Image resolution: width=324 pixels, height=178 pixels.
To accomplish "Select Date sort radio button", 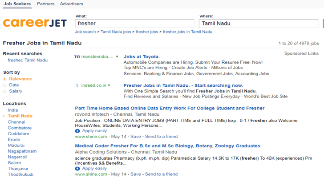I will [x=5, y=85].
